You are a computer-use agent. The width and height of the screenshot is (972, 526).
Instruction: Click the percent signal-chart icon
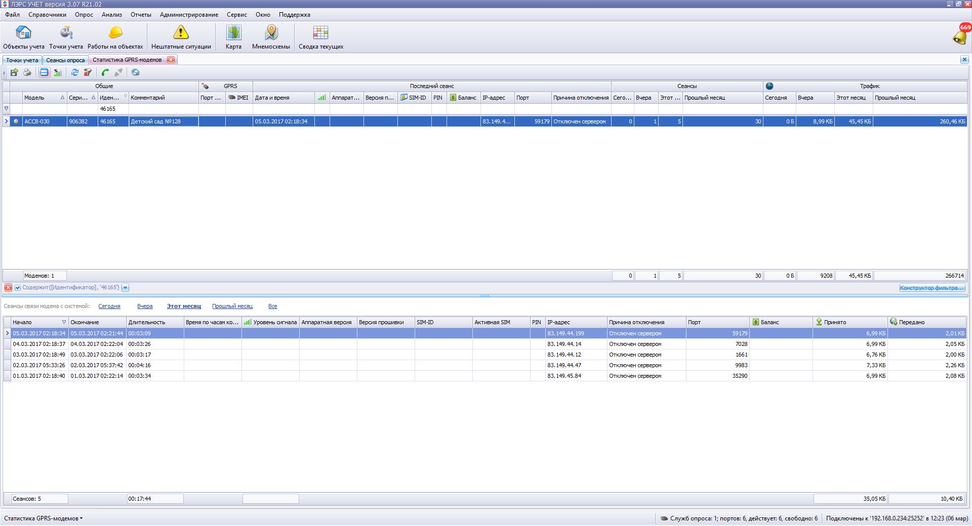point(58,72)
